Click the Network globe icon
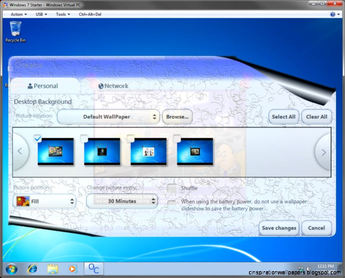345x278 pixels. click(102, 86)
